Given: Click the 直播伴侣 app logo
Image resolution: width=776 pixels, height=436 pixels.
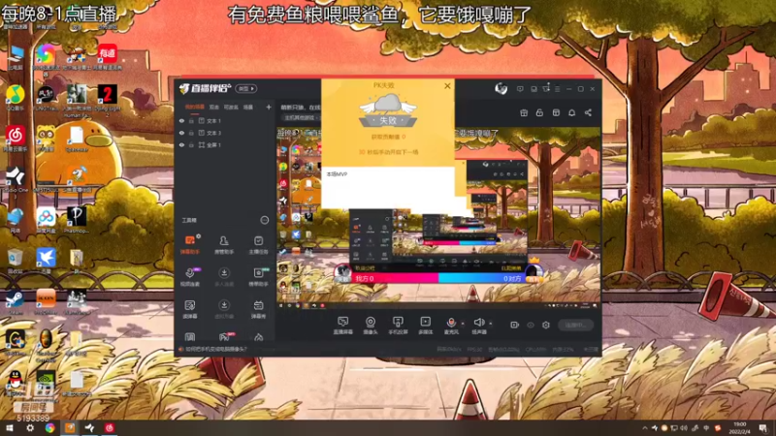Looking at the screenshot, I should (x=206, y=88).
